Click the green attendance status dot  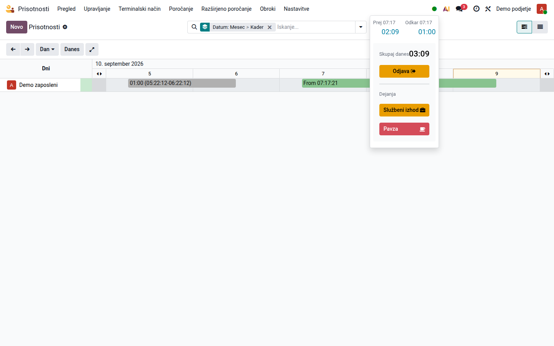pos(434,9)
